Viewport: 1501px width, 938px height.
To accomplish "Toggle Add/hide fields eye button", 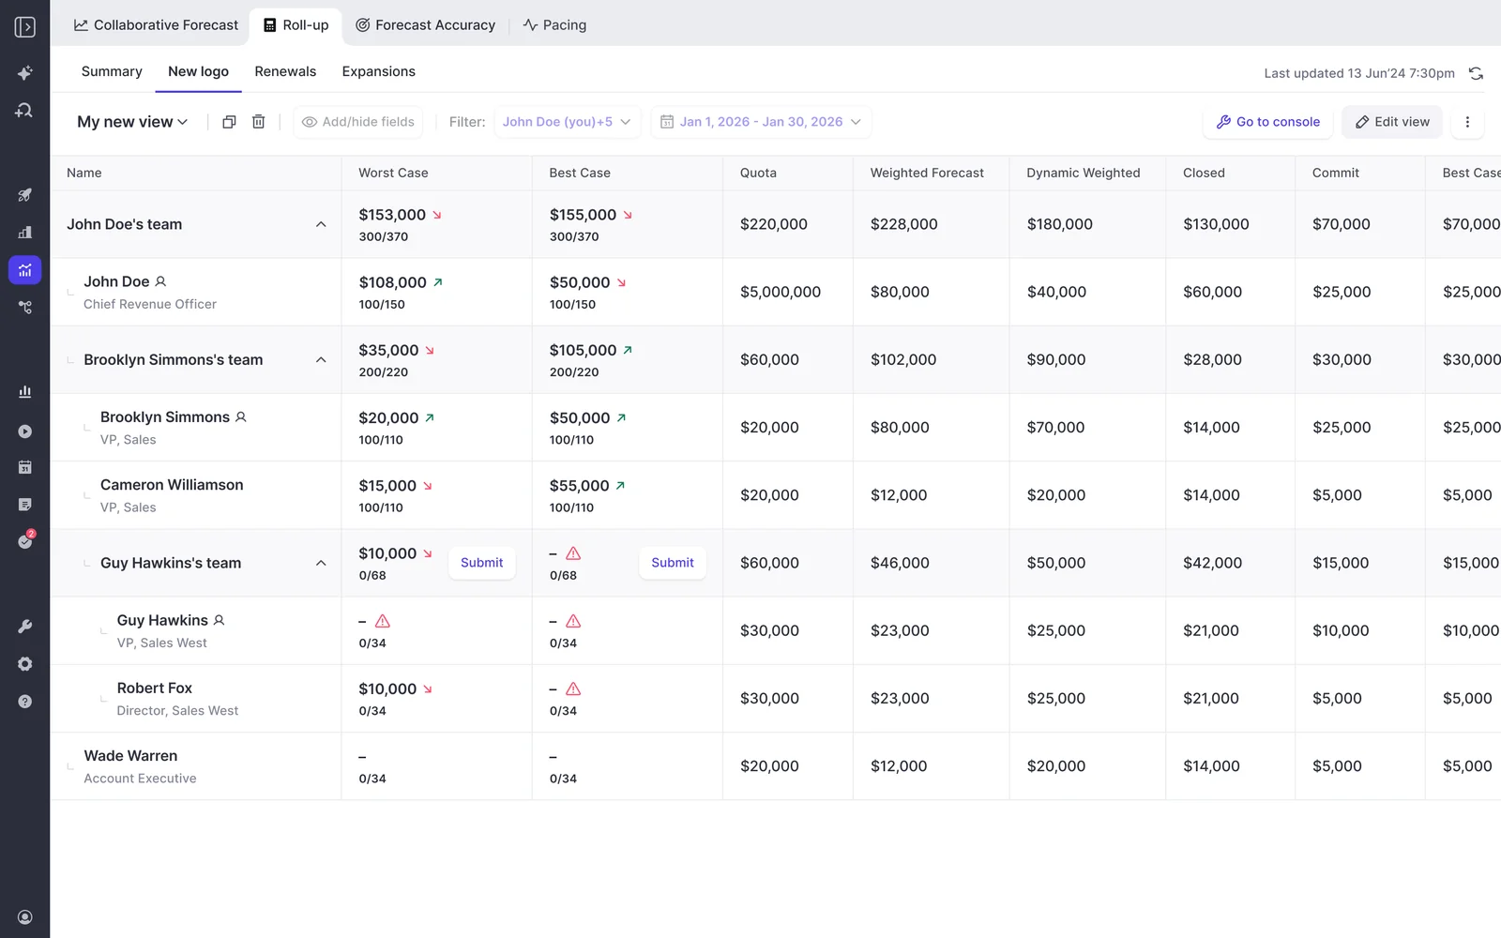I will click(358, 122).
